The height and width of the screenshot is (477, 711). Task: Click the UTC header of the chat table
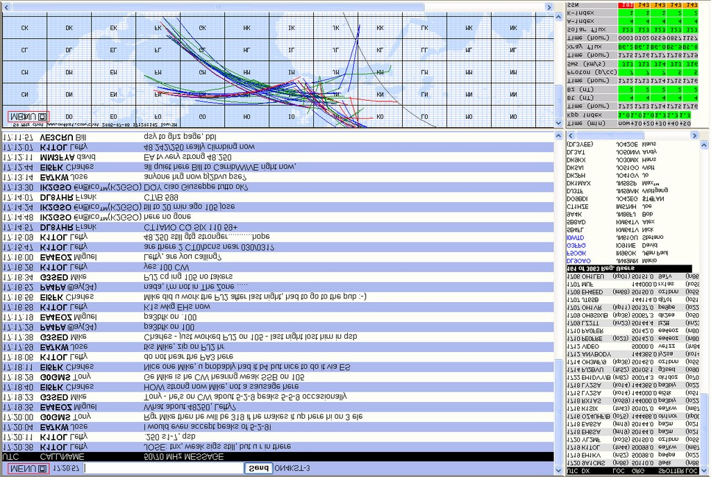(x=11, y=457)
